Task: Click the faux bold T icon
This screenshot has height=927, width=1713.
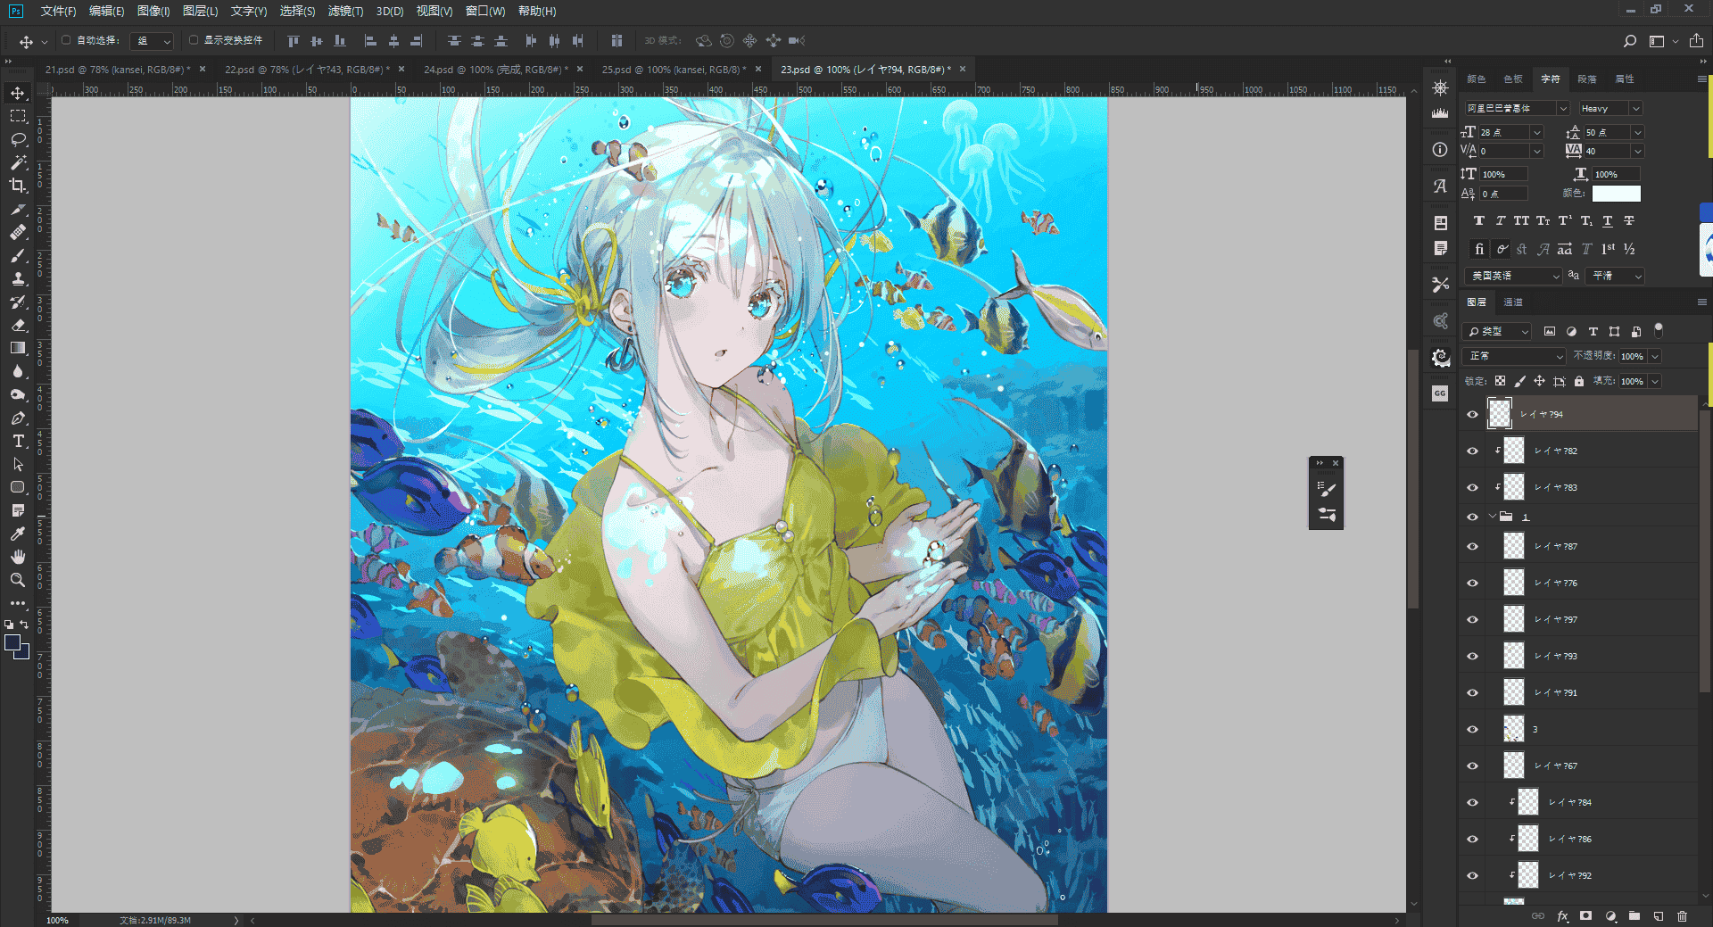Action: click(x=1479, y=220)
